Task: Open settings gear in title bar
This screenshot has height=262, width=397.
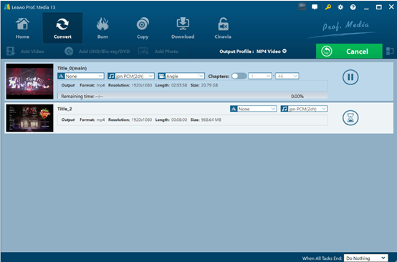Action: pos(340,7)
